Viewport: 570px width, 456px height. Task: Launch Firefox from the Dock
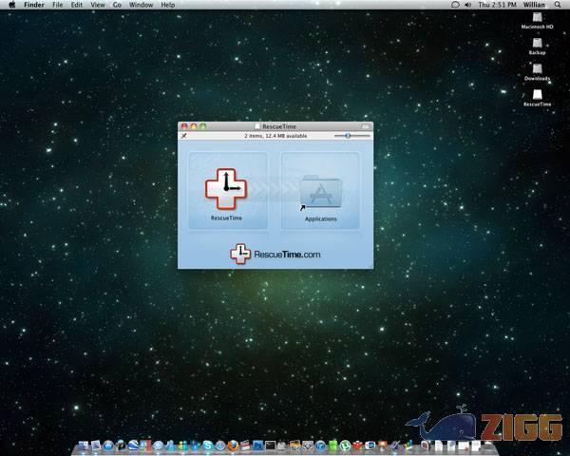click(233, 446)
